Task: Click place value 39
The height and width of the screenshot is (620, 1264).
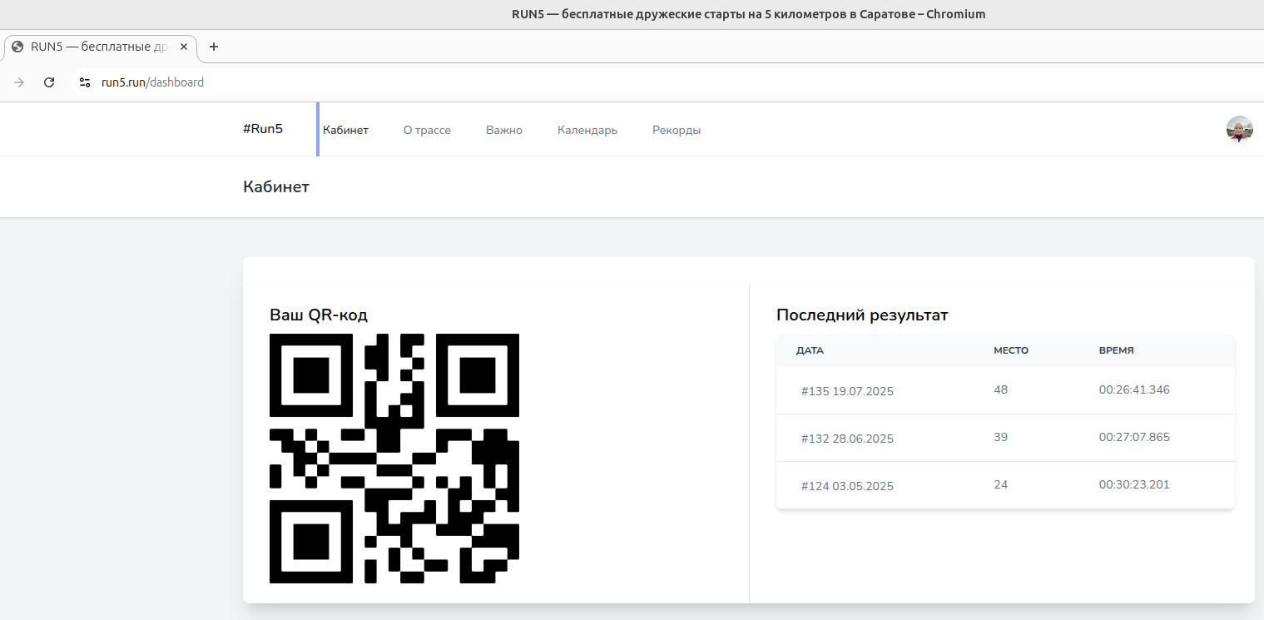Action: [1001, 437]
